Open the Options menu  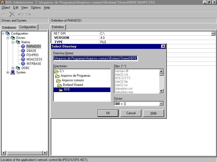36,8
